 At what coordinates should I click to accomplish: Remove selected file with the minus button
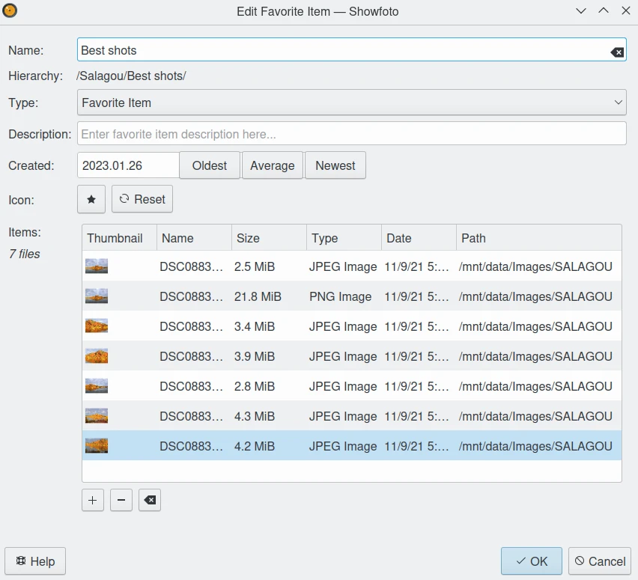pos(121,501)
